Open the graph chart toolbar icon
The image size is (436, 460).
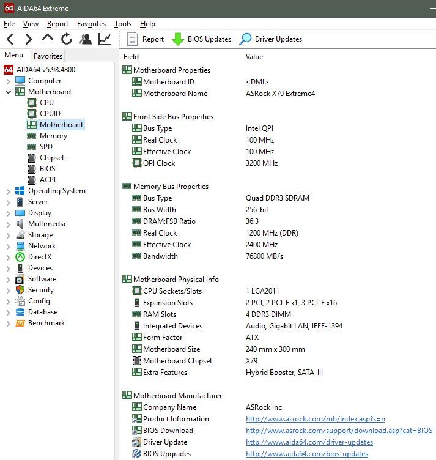(x=105, y=39)
